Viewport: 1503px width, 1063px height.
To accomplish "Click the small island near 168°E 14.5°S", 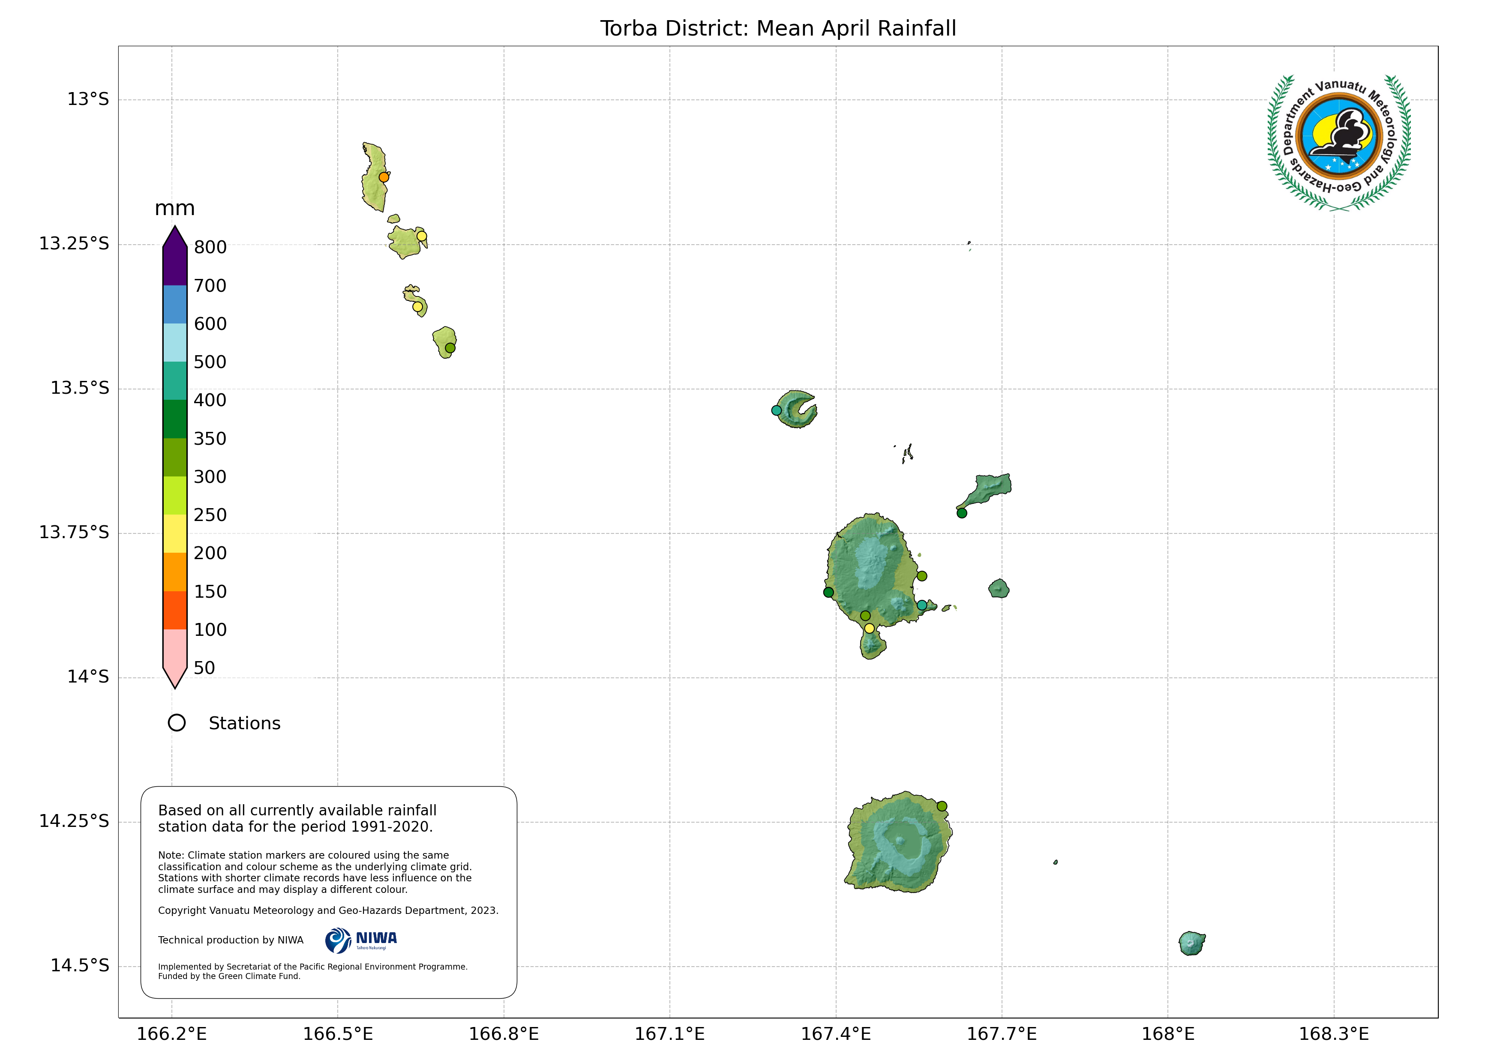I will point(1191,943).
